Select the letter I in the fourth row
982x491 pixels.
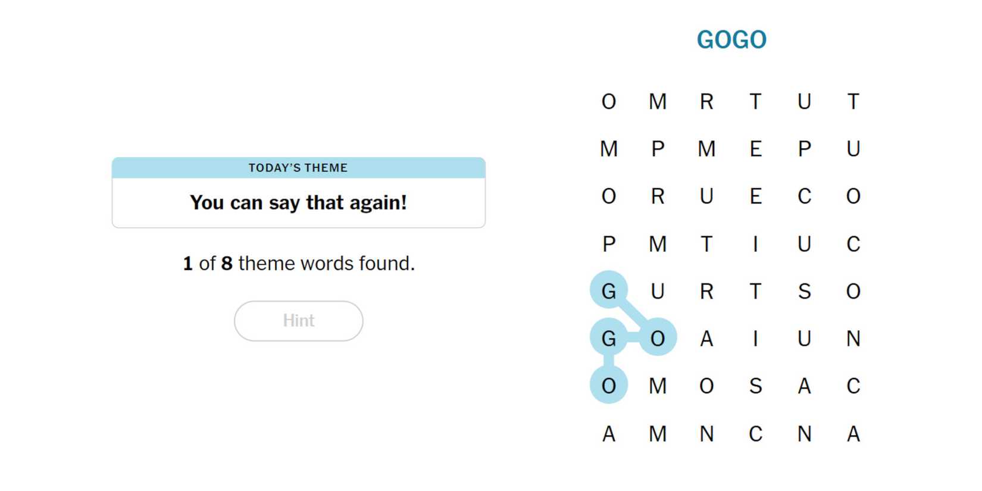point(755,243)
